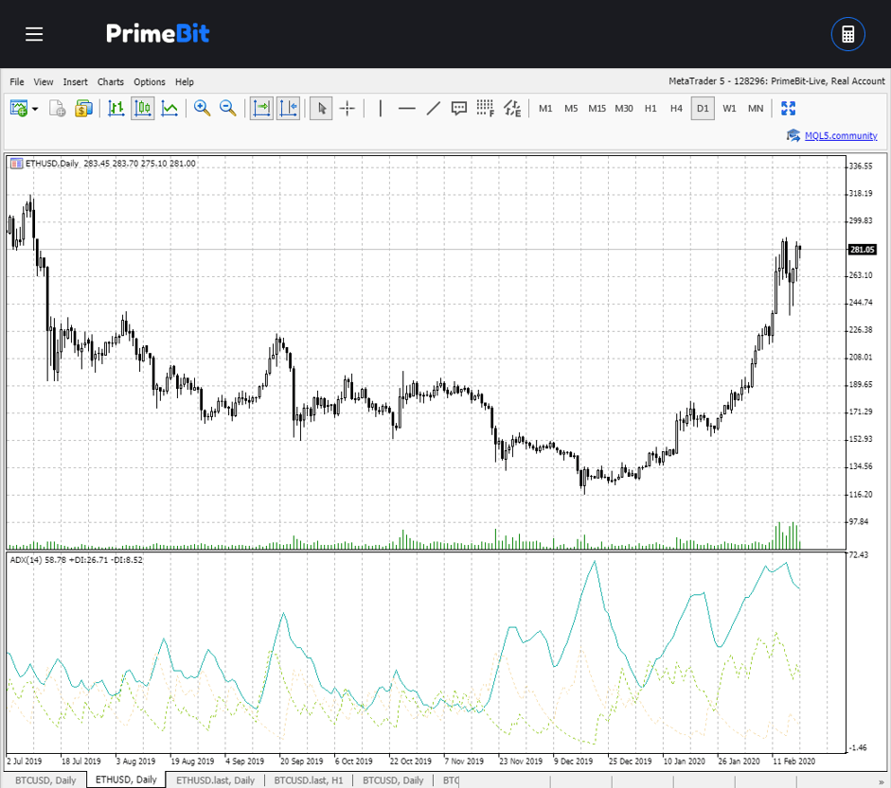891x788 pixels.
Task: Draw a horizontal line tool
Action: [407, 108]
